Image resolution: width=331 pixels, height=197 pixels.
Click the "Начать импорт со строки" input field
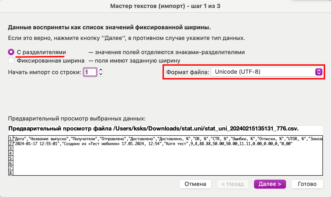[x=90, y=72]
